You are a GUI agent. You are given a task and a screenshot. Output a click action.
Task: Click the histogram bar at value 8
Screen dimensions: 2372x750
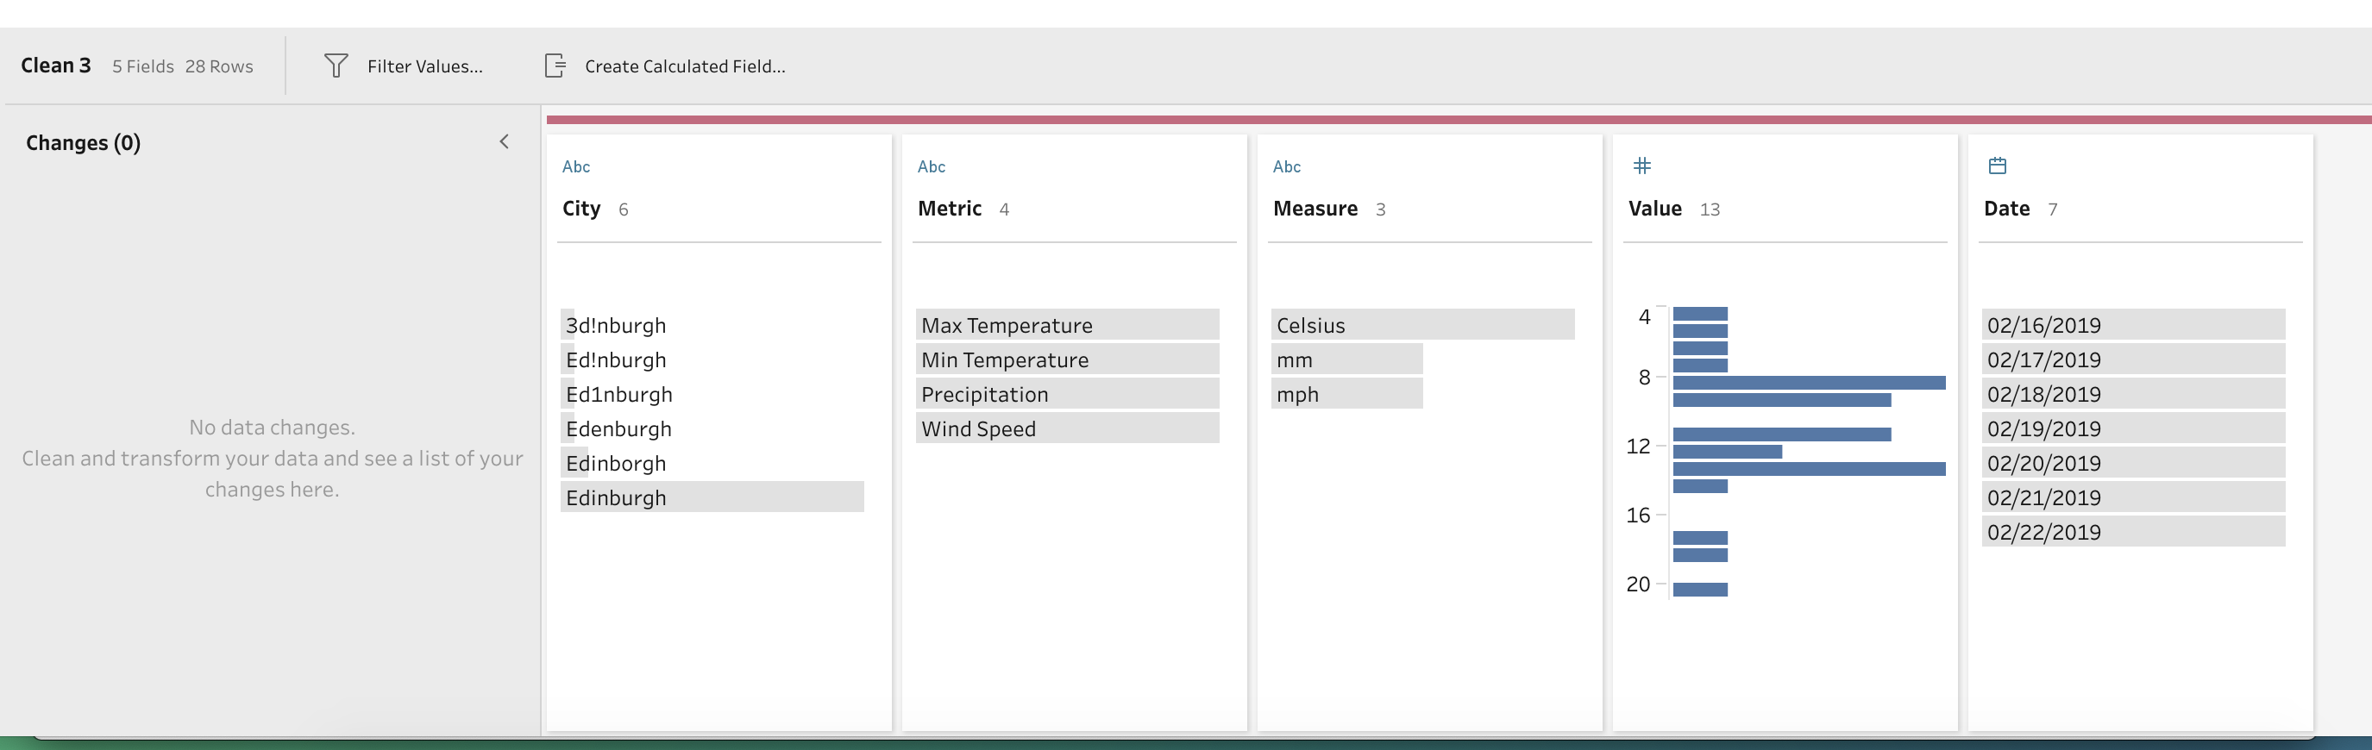pos(1808,382)
